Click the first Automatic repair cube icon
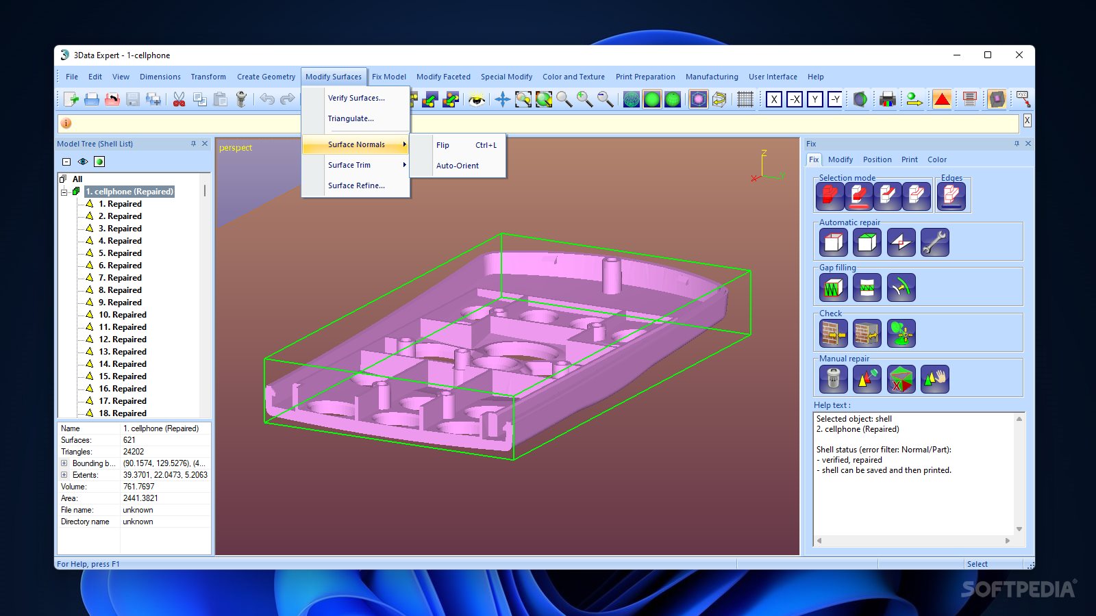This screenshot has height=616, width=1096. [x=833, y=242]
